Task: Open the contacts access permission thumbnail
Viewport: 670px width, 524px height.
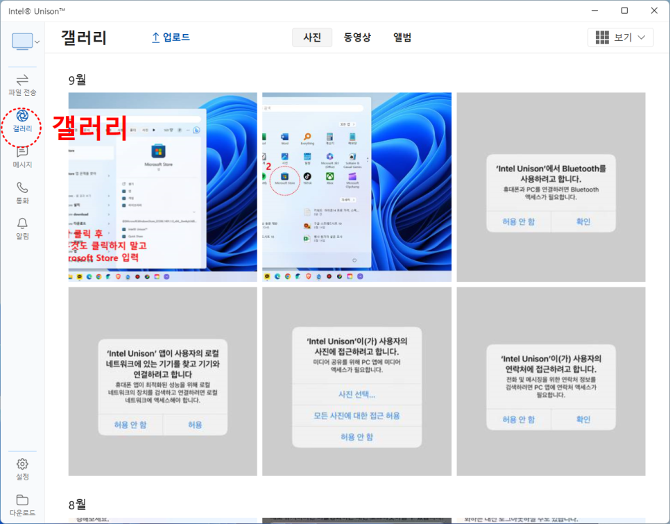Action: pyautogui.click(x=551, y=381)
